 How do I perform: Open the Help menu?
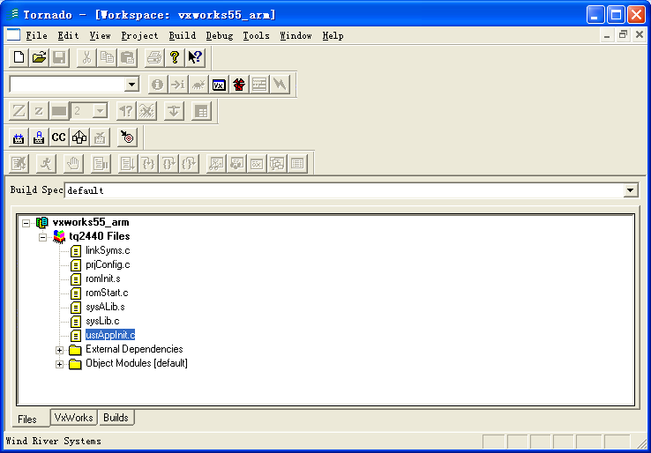[x=333, y=35]
